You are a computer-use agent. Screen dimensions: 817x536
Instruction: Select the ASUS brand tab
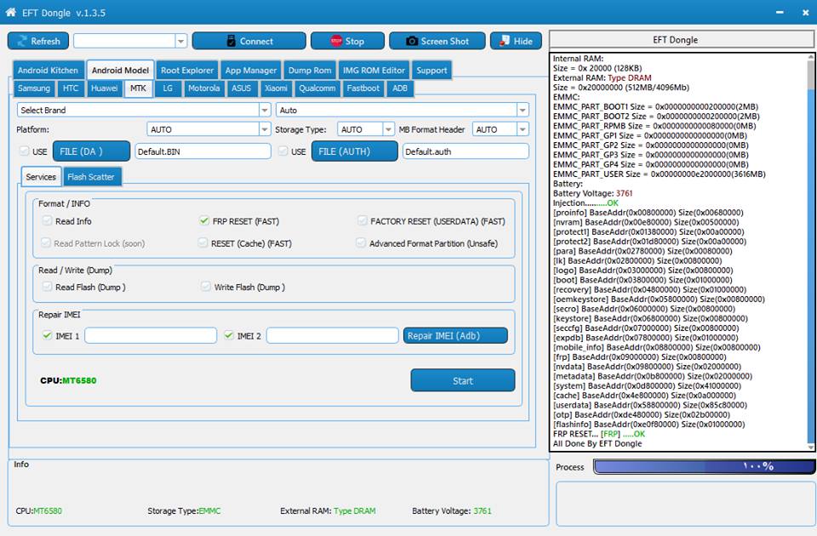(241, 88)
